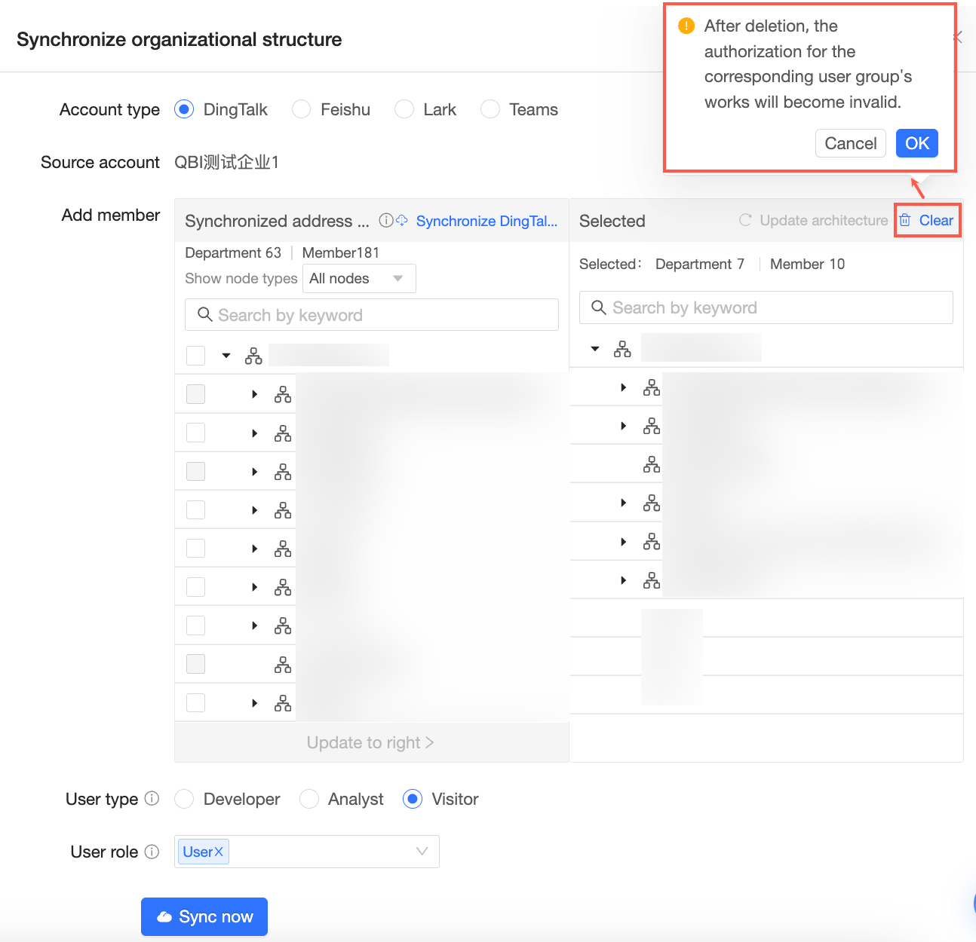Select the DingTalk account type
976x942 pixels.
[x=184, y=109]
